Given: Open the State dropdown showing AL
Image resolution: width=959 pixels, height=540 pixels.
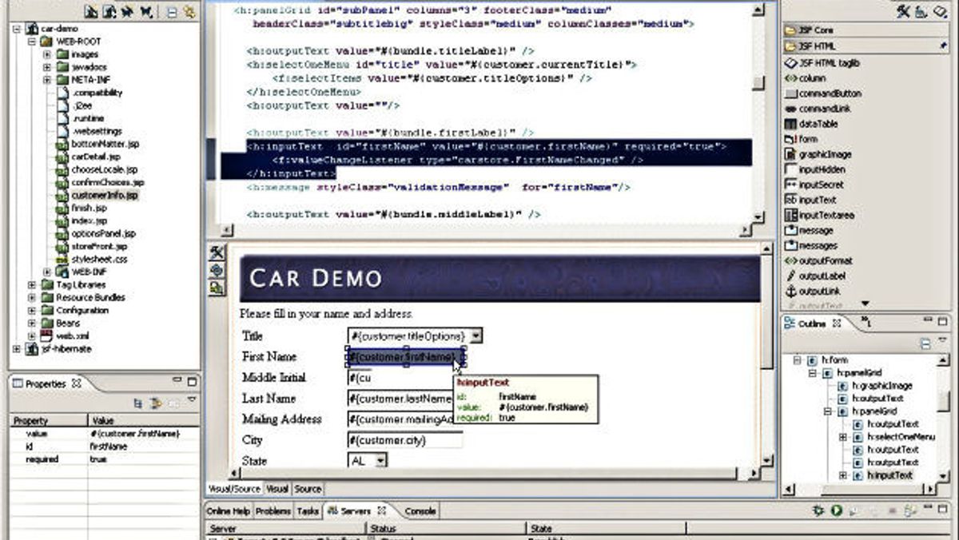Looking at the screenshot, I should tap(380, 460).
